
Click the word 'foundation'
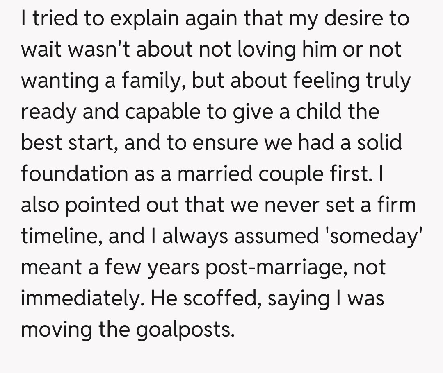pos(74,174)
